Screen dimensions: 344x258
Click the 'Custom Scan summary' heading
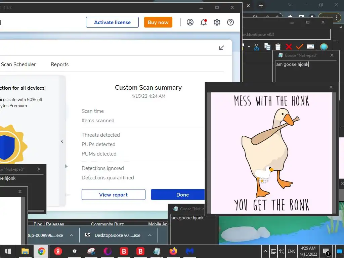pyautogui.click(x=148, y=88)
